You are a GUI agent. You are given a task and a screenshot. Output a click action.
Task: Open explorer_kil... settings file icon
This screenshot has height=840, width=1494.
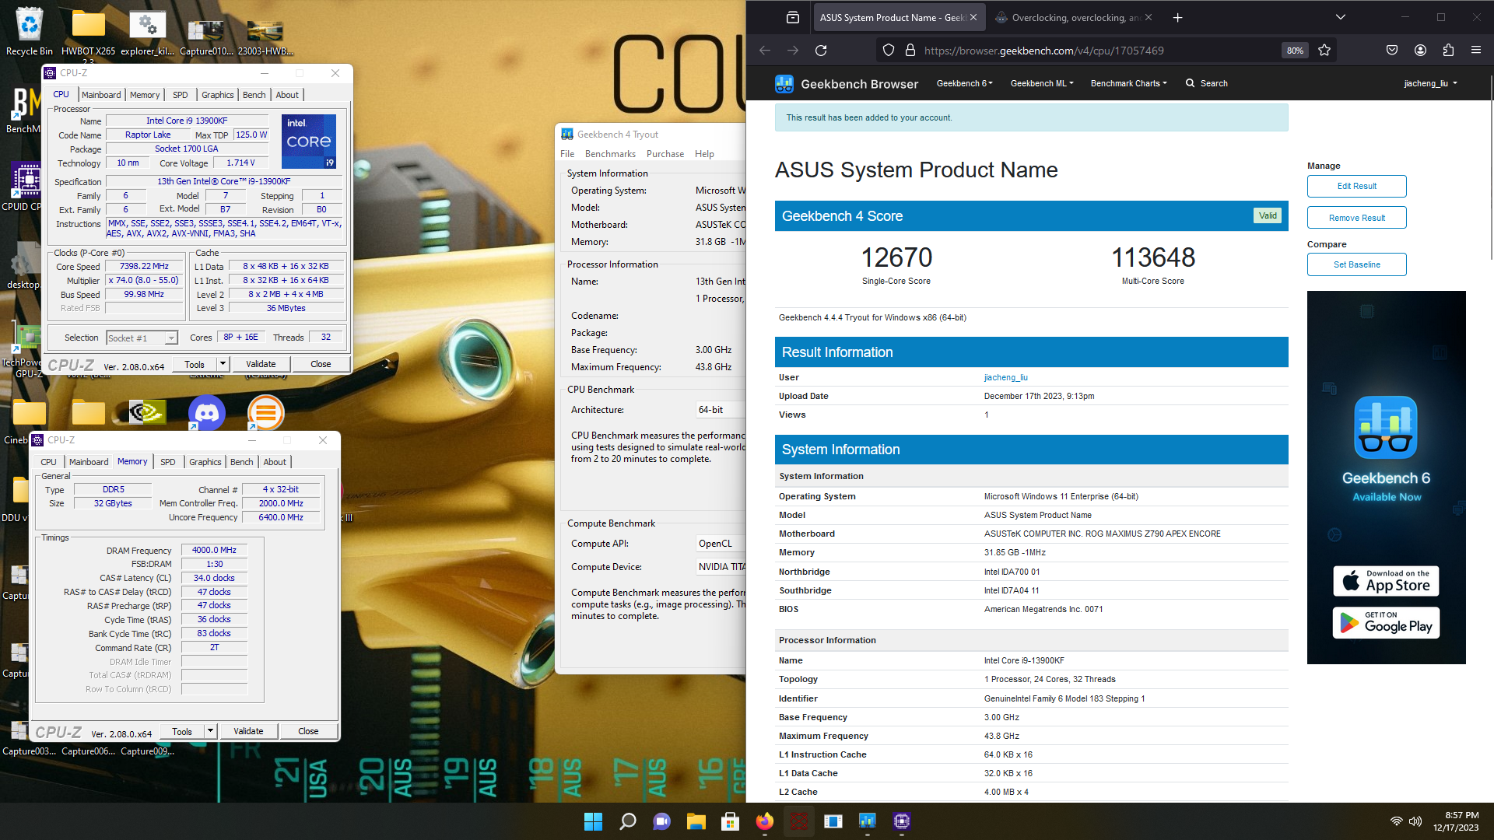coord(147,33)
